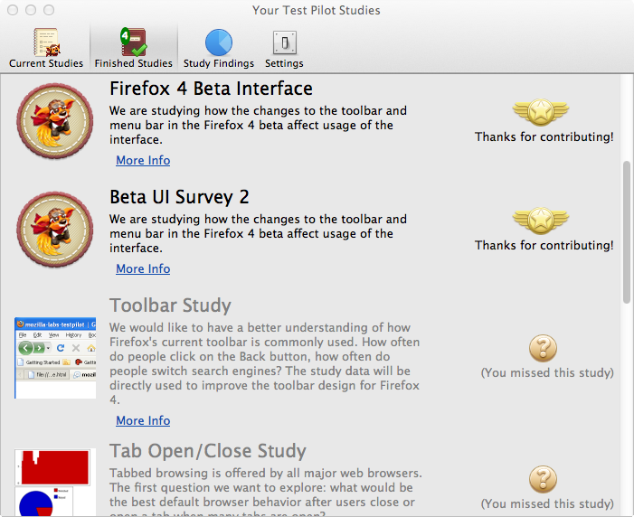Click the question mark icon for Toolbar Study
The width and height of the screenshot is (634, 517).
(x=543, y=348)
